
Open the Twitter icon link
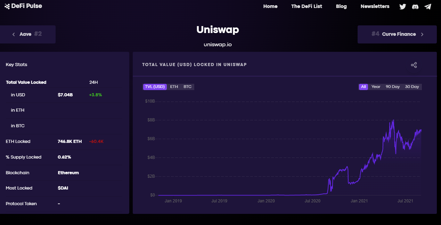[x=402, y=7]
